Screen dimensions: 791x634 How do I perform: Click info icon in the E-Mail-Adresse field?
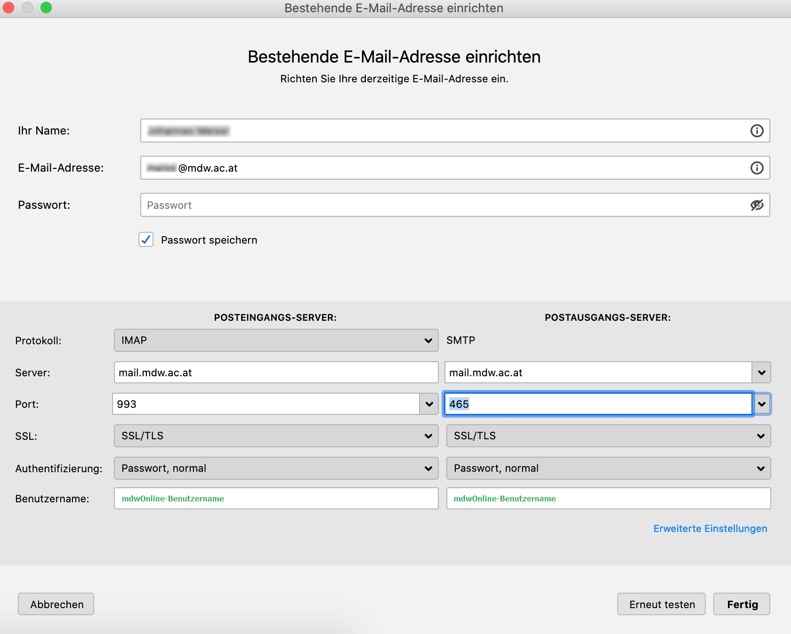click(x=757, y=168)
